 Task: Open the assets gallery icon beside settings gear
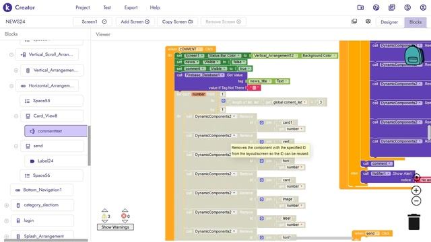coord(354,21)
